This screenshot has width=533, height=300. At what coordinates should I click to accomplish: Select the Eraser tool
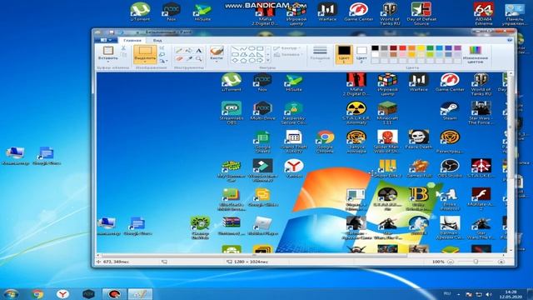(179, 59)
